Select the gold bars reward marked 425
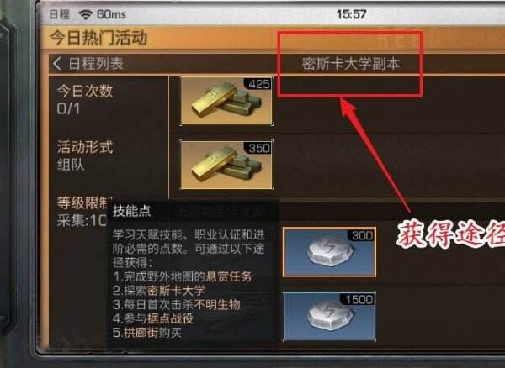This screenshot has width=505, height=368. click(226, 101)
